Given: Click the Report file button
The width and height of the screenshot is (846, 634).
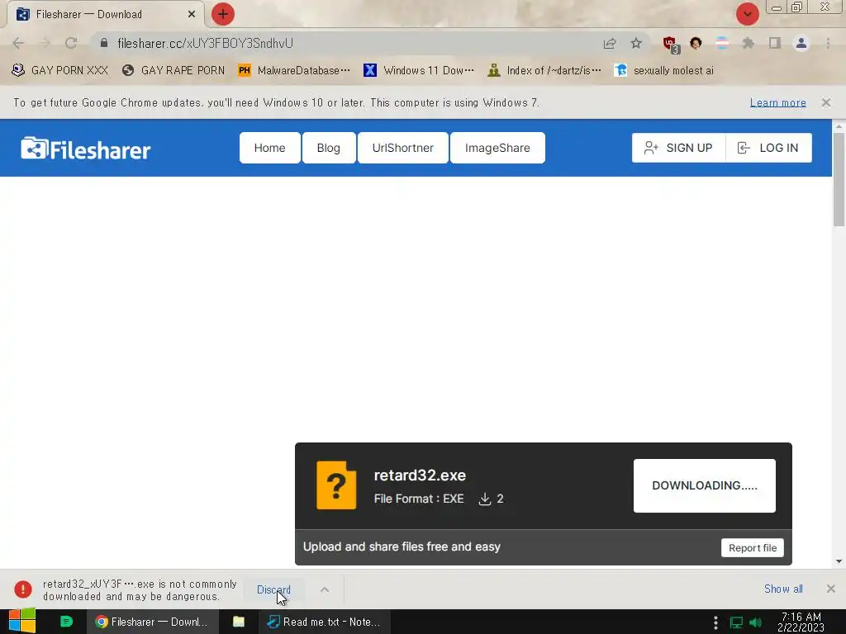Looking at the screenshot, I should [x=753, y=548].
